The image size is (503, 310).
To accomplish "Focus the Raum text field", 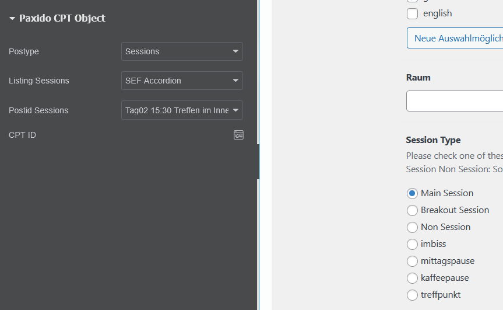I will pyautogui.click(x=455, y=101).
